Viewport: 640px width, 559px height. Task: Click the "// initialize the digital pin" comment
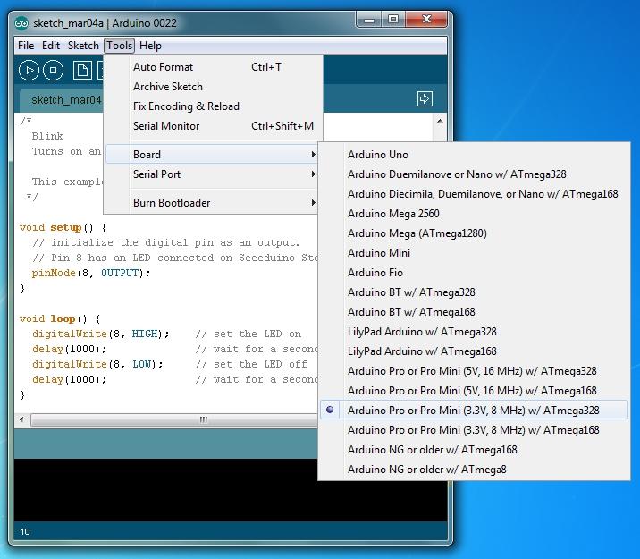click(166, 242)
